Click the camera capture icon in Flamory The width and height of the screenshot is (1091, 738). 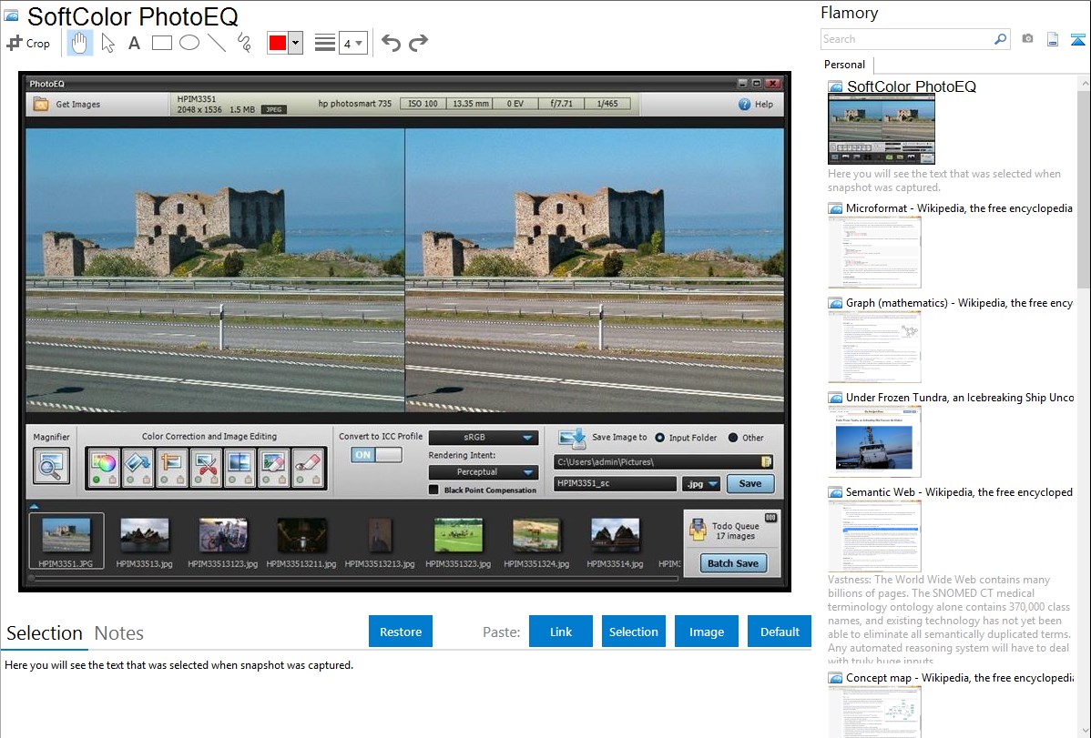[x=1027, y=39]
